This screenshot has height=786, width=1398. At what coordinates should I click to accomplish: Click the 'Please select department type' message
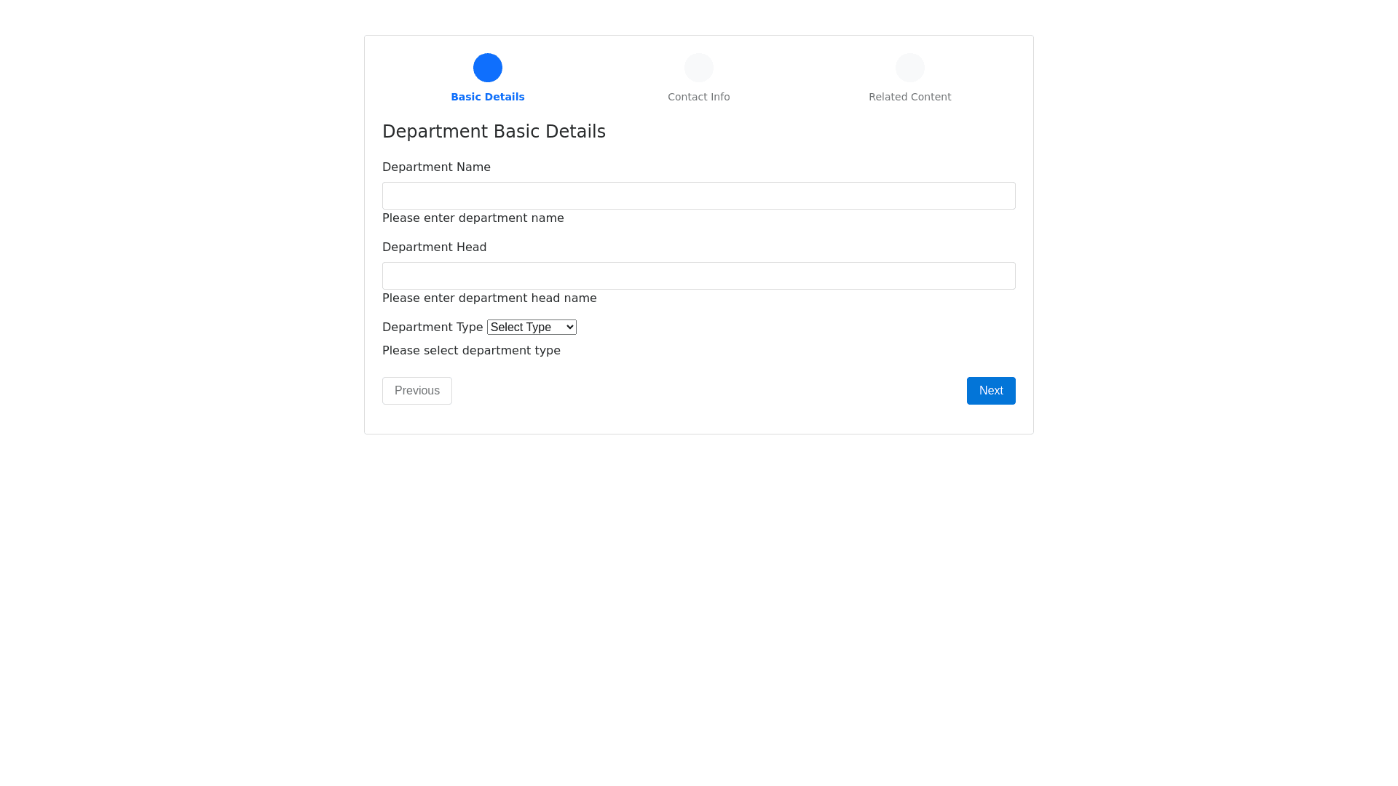coord(471,351)
